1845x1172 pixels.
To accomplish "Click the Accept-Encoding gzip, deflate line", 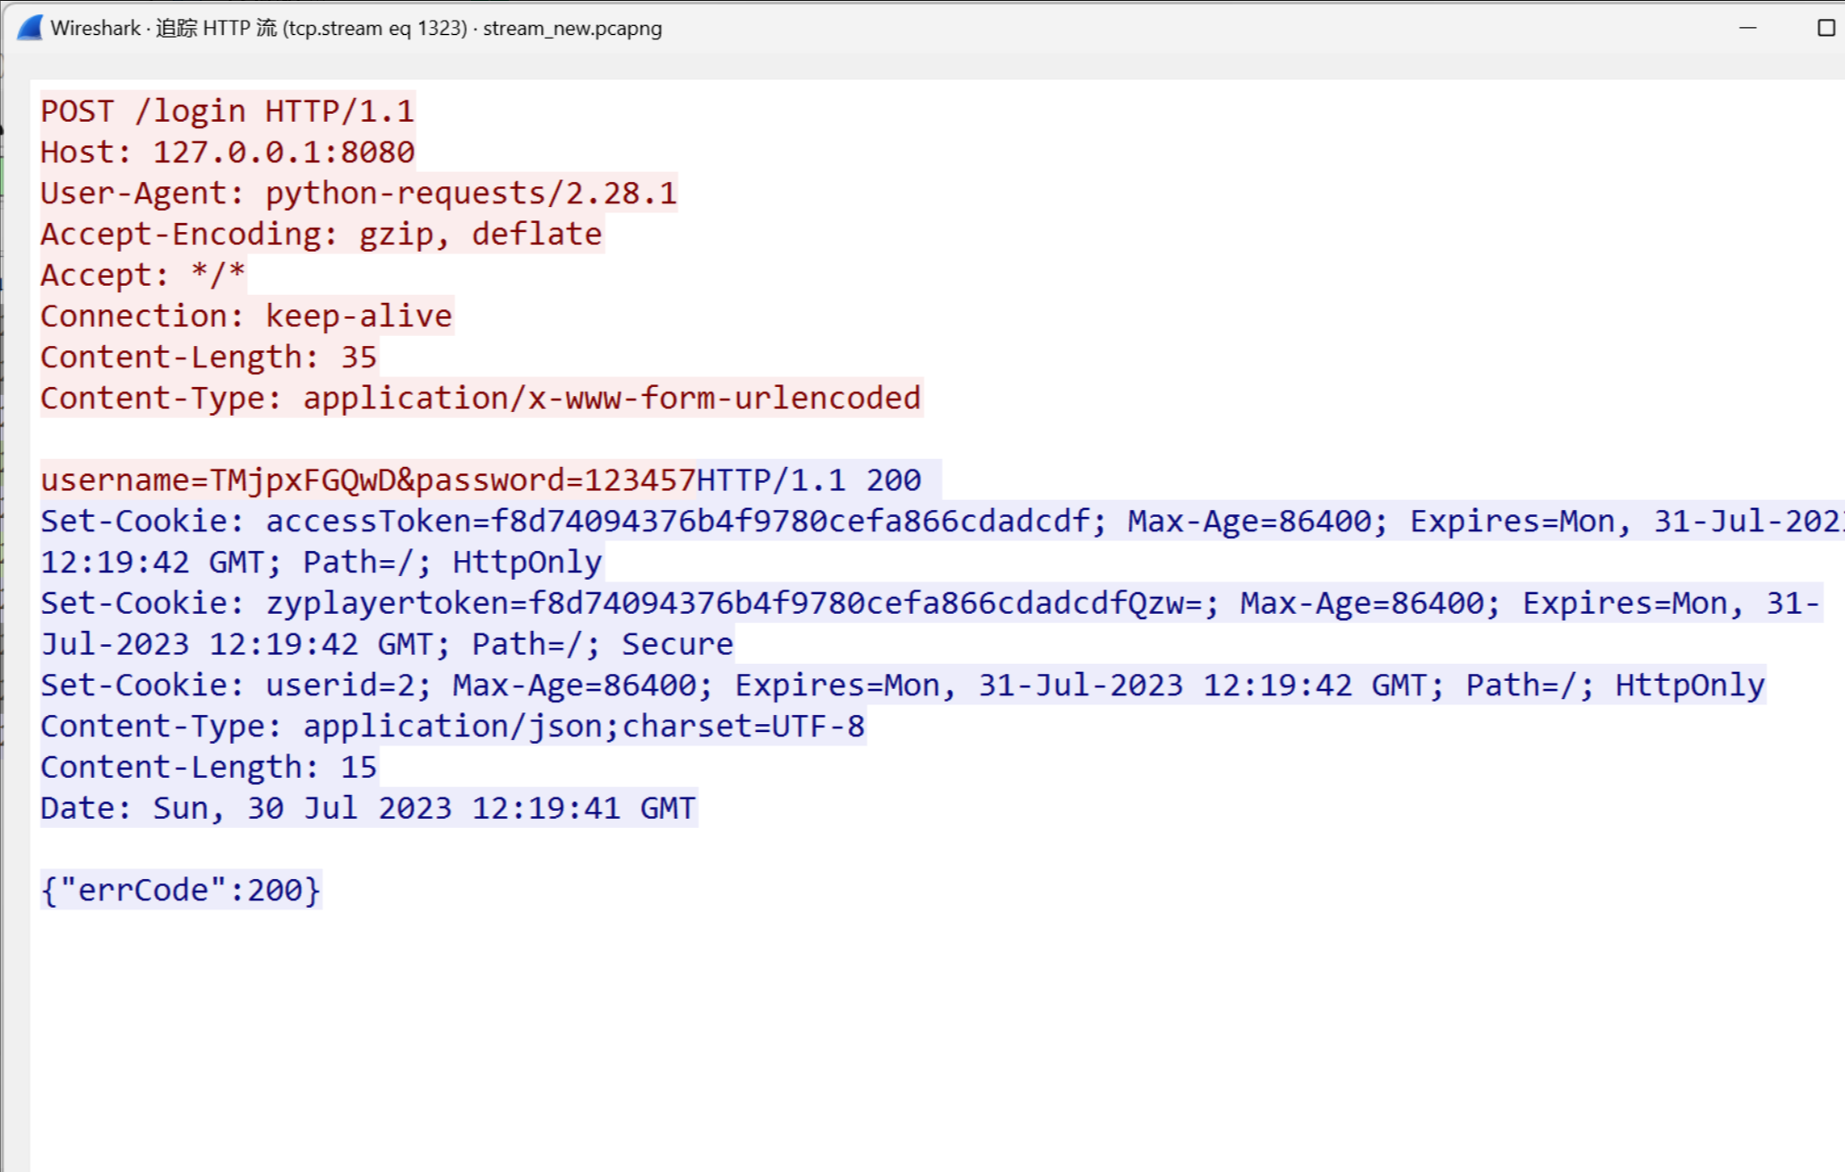I will (321, 235).
